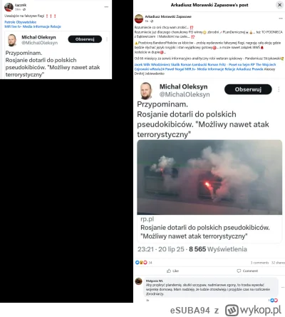Open three-dot options menu on Łącznik post

pos(106,7)
